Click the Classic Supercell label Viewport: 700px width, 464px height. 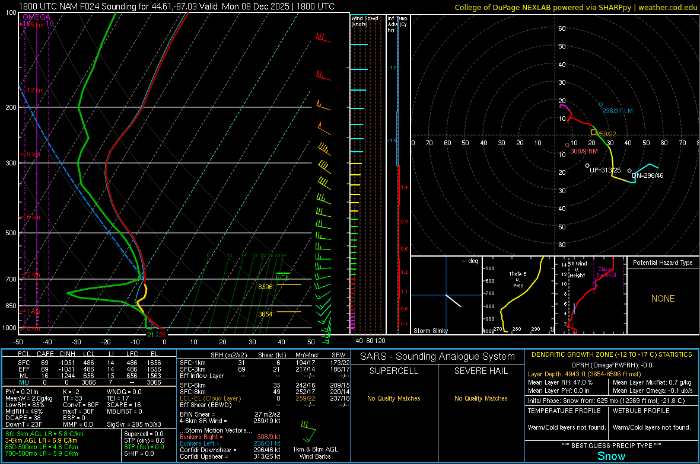(606, 272)
